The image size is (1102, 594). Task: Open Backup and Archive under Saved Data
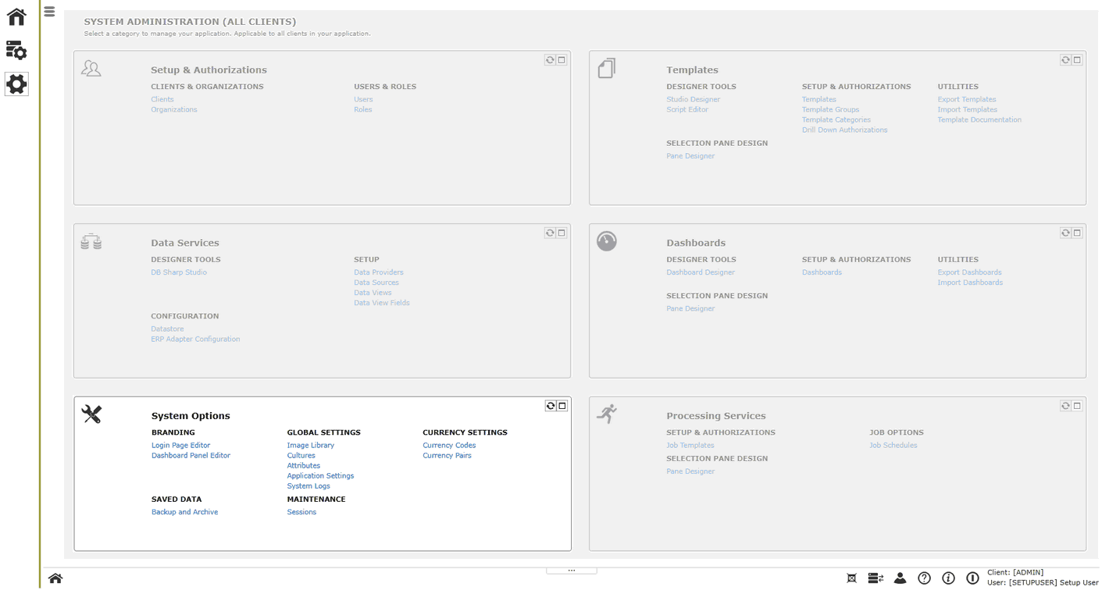[x=184, y=511]
